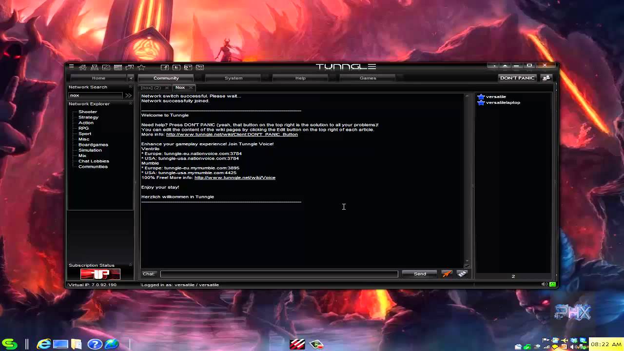Screen dimensions: 624x351
Task: Expand the Sport category
Action: pos(85,134)
